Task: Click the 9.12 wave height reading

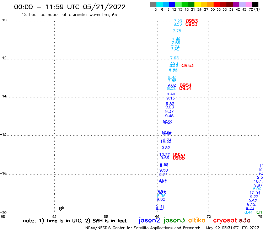Action: (x=251, y=204)
